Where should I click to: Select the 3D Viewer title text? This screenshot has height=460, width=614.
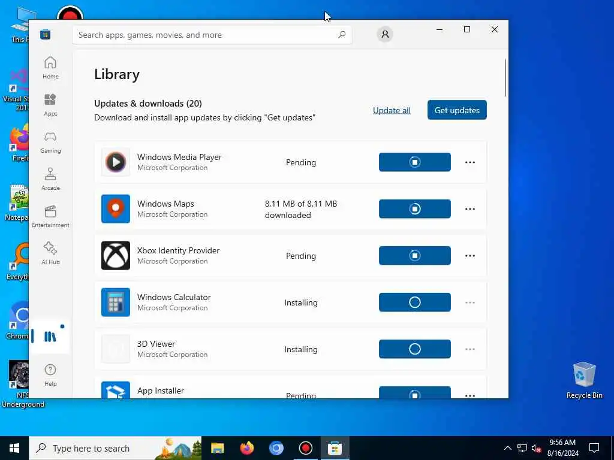pos(156,344)
